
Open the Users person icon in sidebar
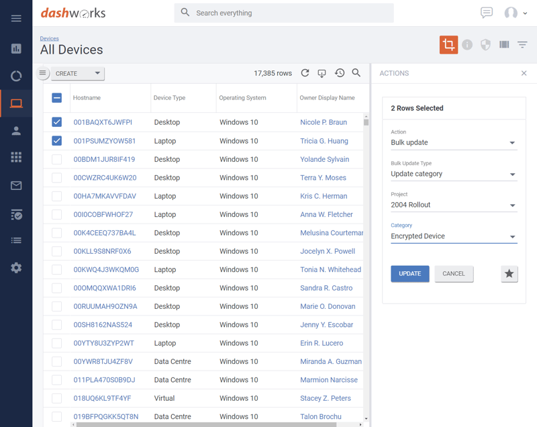pyautogui.click(x=16, y=130)
